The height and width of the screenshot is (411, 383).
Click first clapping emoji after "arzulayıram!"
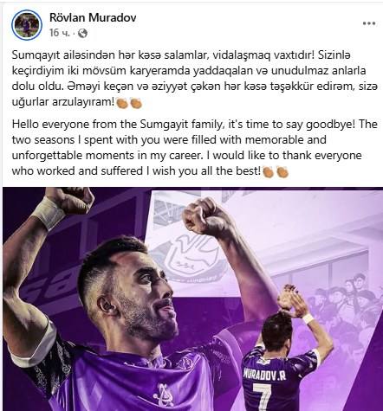pyautogui.click(x=122, y=103)
